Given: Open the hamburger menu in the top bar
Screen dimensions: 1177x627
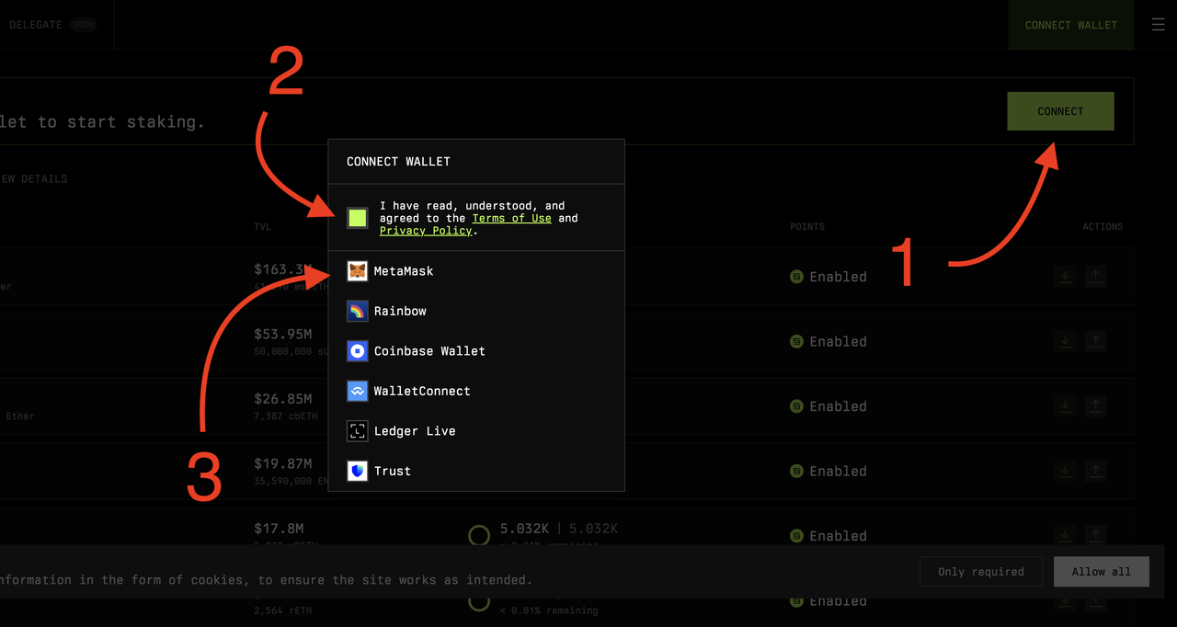Looking at the screenshot, I should [x=1158, y=25].
